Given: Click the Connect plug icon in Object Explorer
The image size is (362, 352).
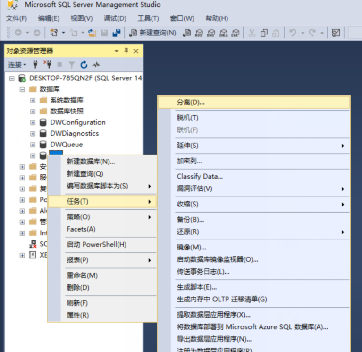Looking at the screenshot, I should 35,64.
